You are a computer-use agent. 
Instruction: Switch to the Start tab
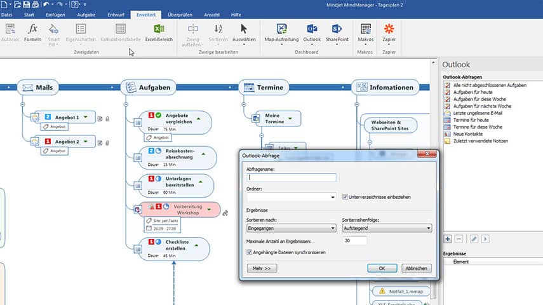click(x=29, y=15)
